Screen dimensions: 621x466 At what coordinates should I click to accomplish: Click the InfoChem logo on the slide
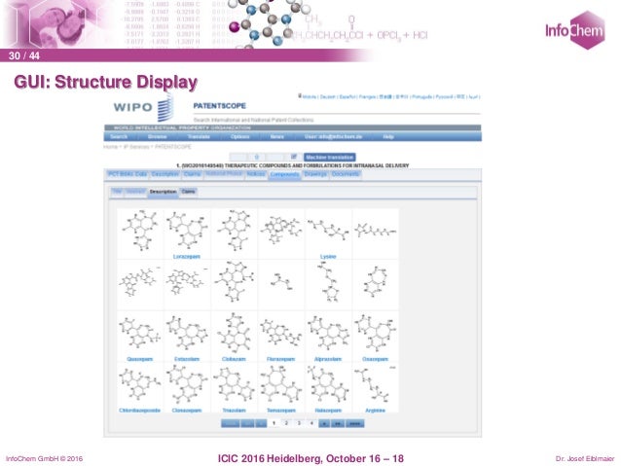point(575,30)
